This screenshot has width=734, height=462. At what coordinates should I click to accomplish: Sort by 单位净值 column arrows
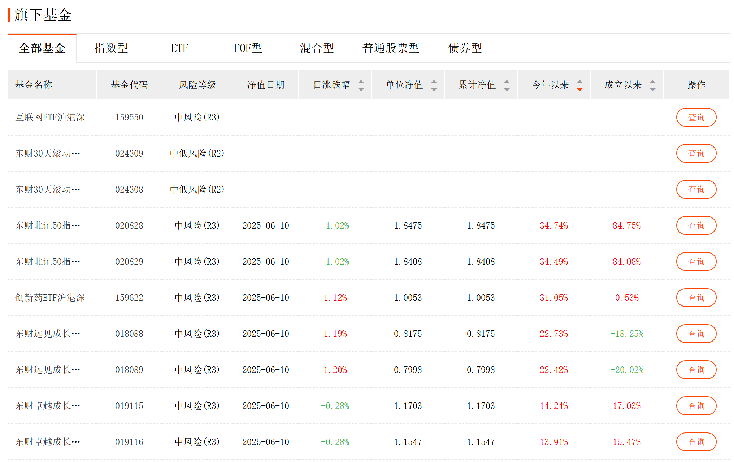click(434, 85)
